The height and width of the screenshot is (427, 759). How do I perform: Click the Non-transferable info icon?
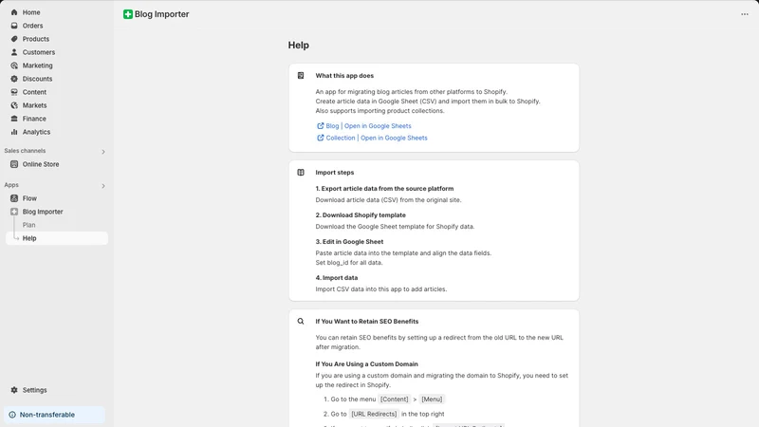coord(12,415)
